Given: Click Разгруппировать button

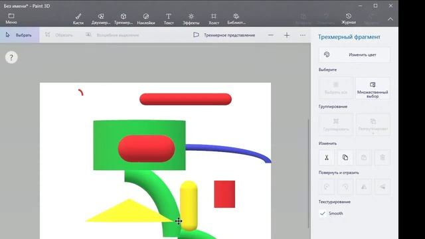Looking at the screenshot, I should coord(373,125).
